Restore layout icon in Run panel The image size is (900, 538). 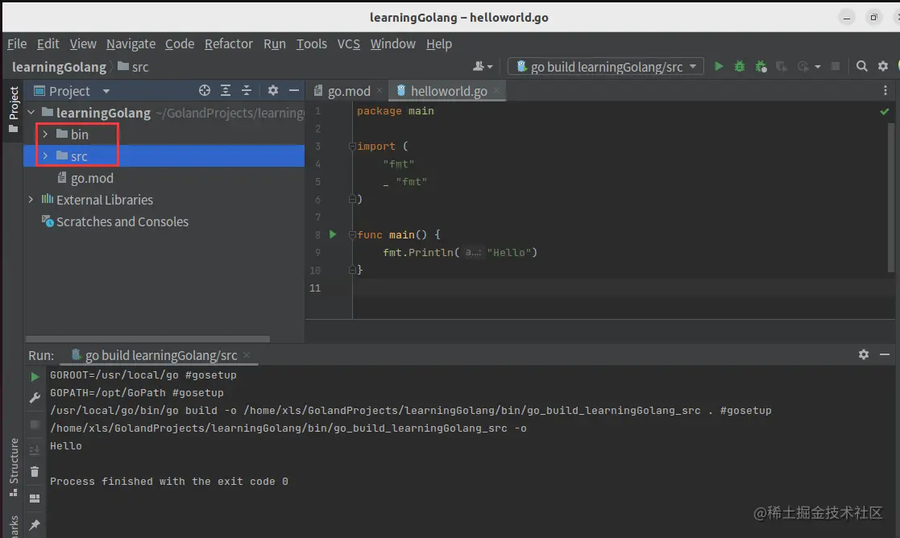pyautogui.click(x=35, y=498)
